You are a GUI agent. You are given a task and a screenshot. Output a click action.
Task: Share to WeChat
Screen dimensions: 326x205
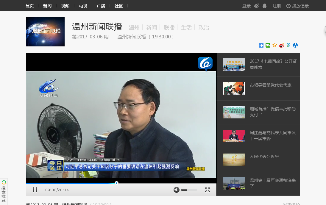268,45
